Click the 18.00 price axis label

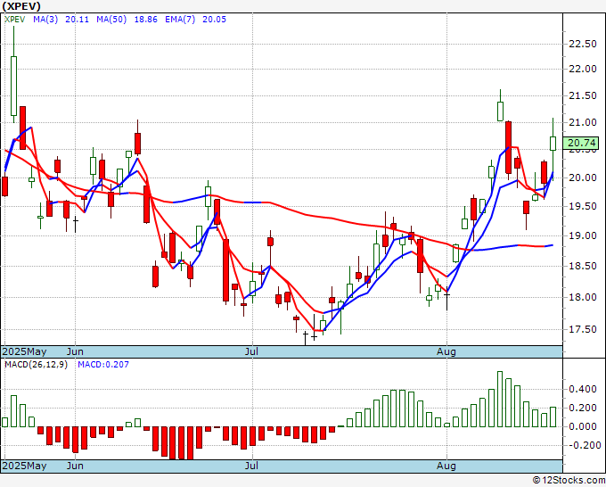583,297
